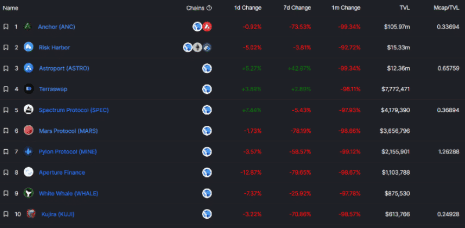465x228 pixels.
Task: Click the Chains help question-mark icon
Action: (209, 8)
